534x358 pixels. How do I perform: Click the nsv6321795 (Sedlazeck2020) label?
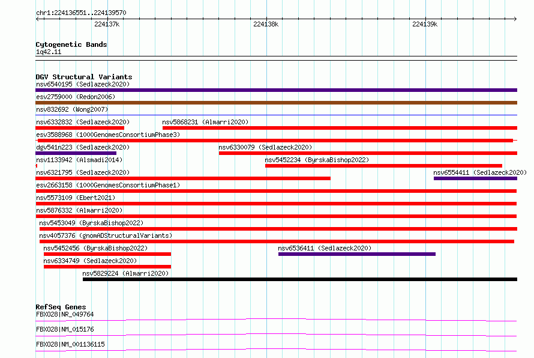pos(83,172)
